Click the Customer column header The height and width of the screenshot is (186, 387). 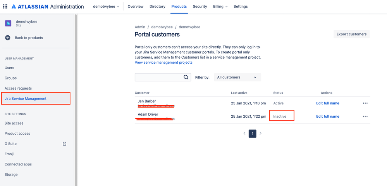click(x=142, y=93)
